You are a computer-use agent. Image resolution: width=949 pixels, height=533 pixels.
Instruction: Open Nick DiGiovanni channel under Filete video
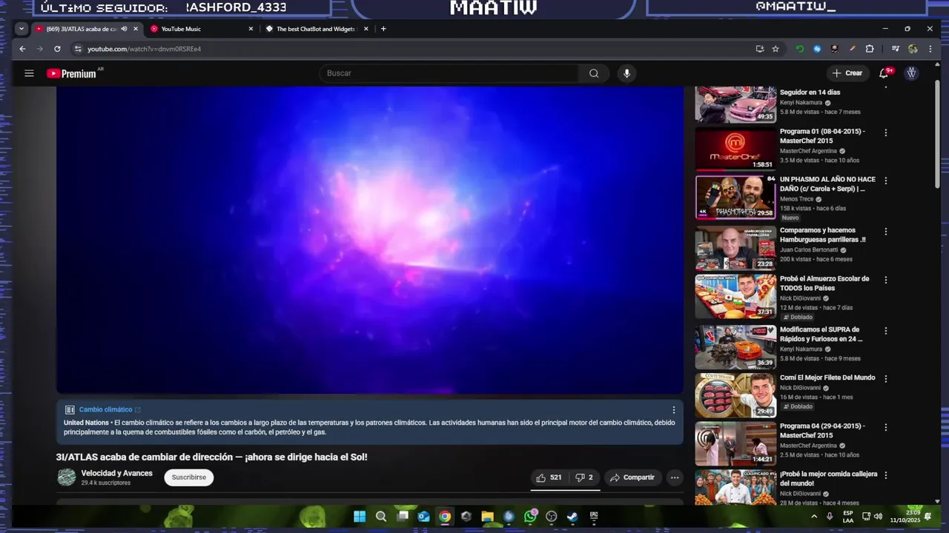click(800, 387)
